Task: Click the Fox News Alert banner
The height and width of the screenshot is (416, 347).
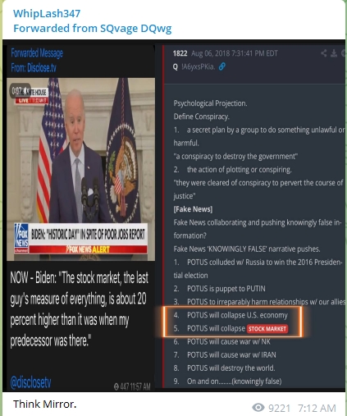Action: (88, 249)
